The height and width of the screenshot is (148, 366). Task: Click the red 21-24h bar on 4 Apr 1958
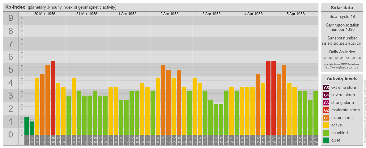point(274,98)
